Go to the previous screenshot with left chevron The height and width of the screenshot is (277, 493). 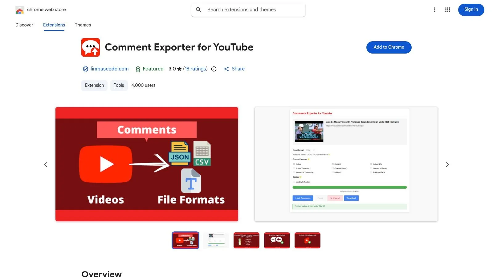click(x=46, y=165)
